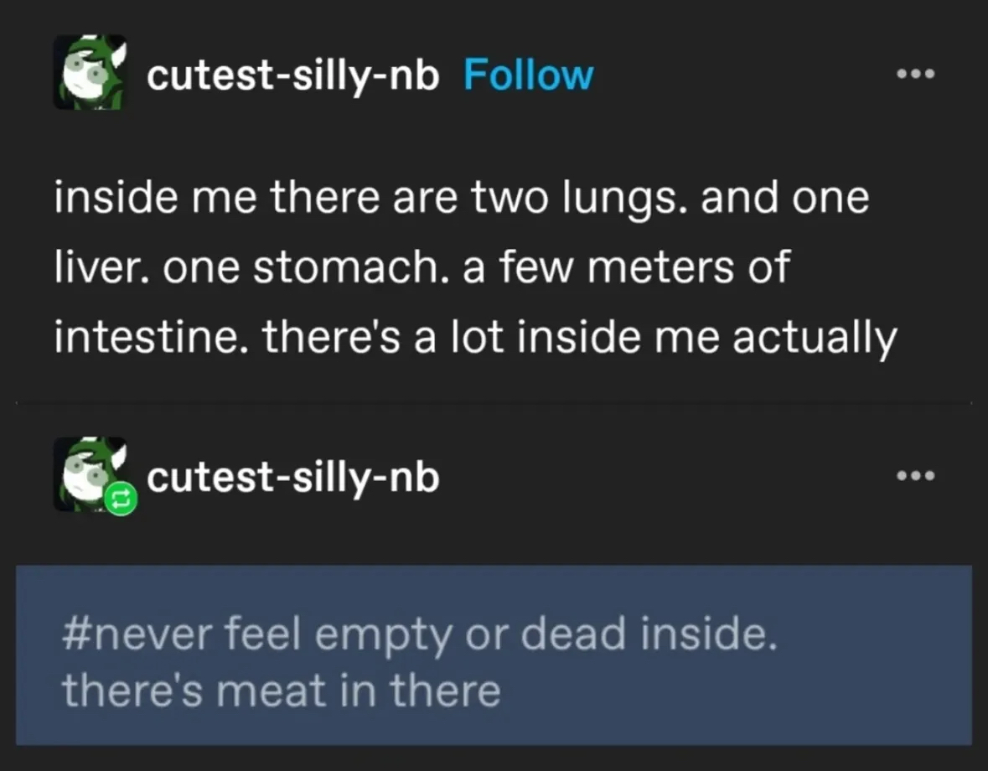Click the green reblog badge icon
Image resolution: width=988 pixels, height=771 pixels.
click(x=118, y=499)
